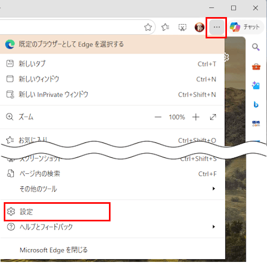Click the ズーム magnifier icon
The width and height of the screenshot is (267, 263).
coord(10,117)
